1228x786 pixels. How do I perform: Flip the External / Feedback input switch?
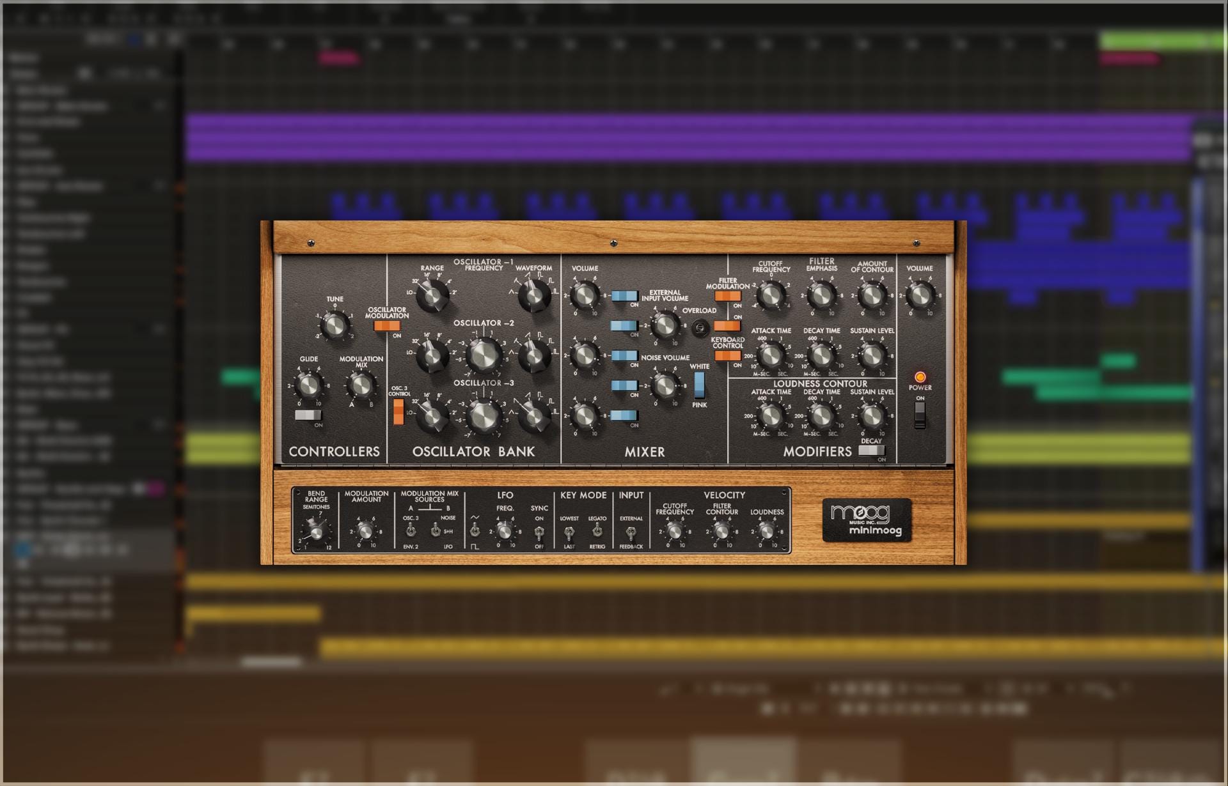tap(631, 532)
